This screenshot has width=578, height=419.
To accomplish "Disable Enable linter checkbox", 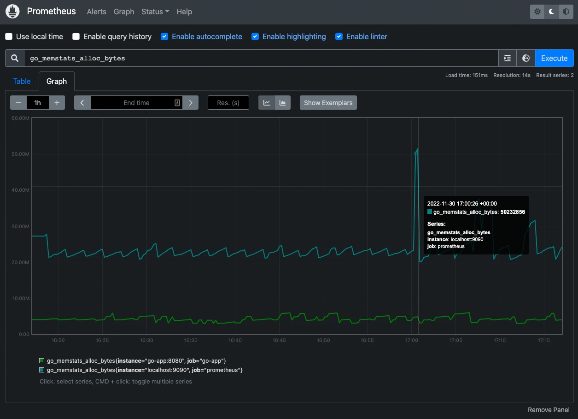I will tap(339, 36).
